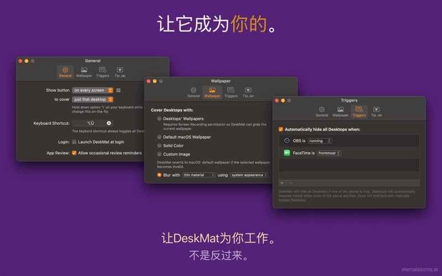Open 'thin material' blur dropdown
Image resolution: width=442 pixels, height=276 pixels.
199,175
